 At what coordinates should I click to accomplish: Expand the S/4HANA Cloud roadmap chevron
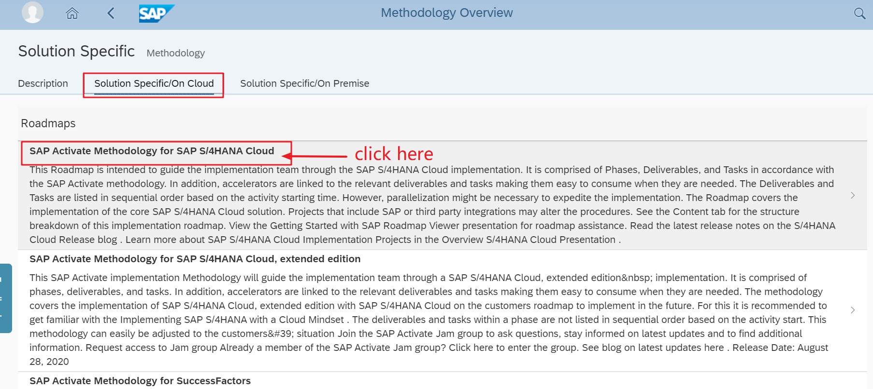click(x=853, y=195)
